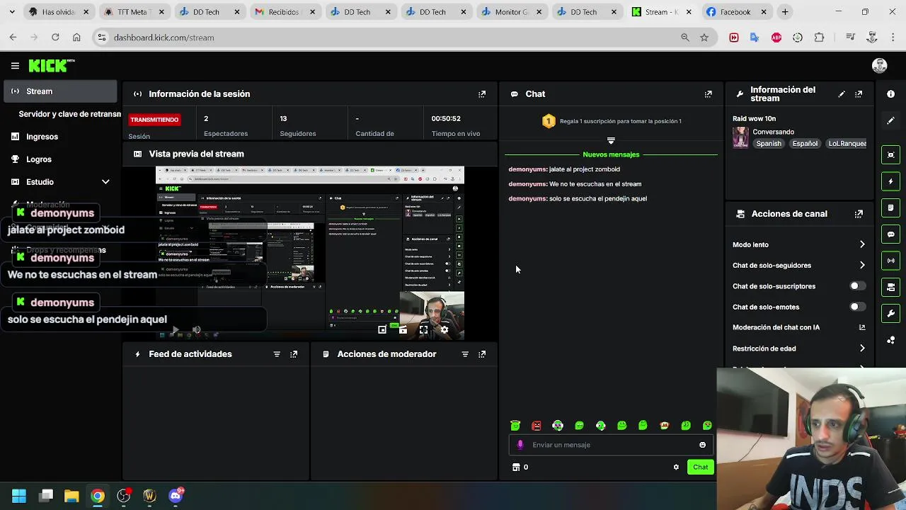
Task: Click the Español tag
Action: [805, 144]
